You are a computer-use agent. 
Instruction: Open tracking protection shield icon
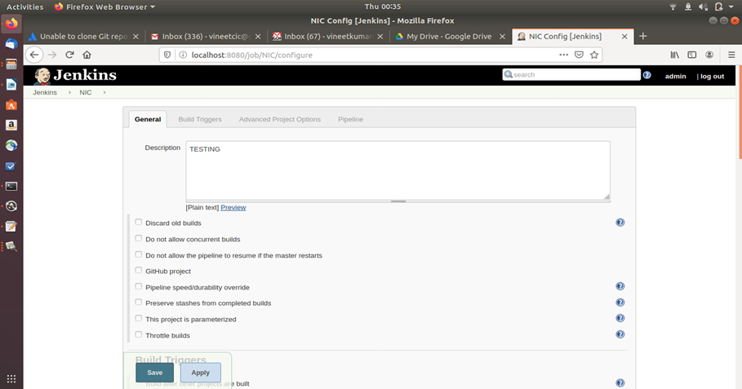[167, 55]
